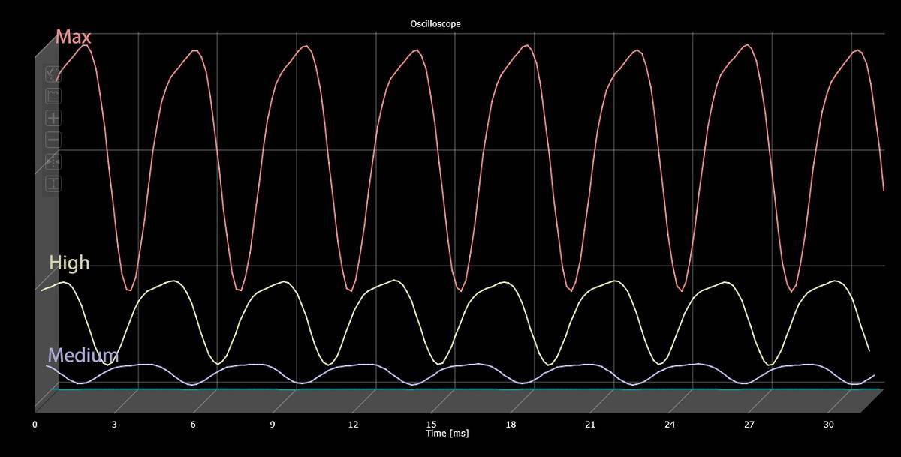
Task: Zoom in with the plus icon
Action: coord(53,118)
